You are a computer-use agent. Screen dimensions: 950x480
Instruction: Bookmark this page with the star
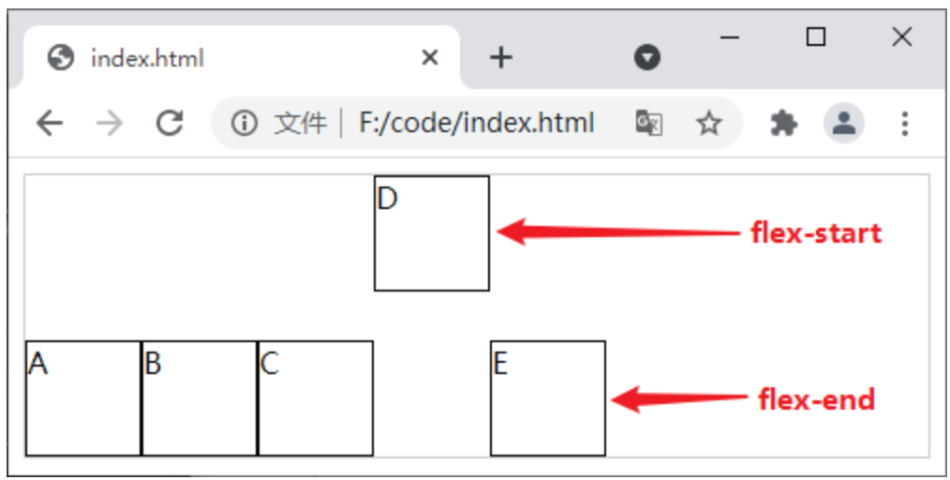[x=709, y=123]
